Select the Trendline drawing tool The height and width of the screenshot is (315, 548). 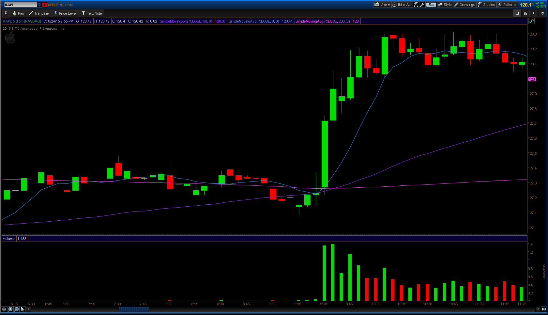coord(38,13)
